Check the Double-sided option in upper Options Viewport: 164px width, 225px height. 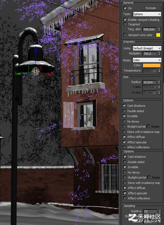124,111
